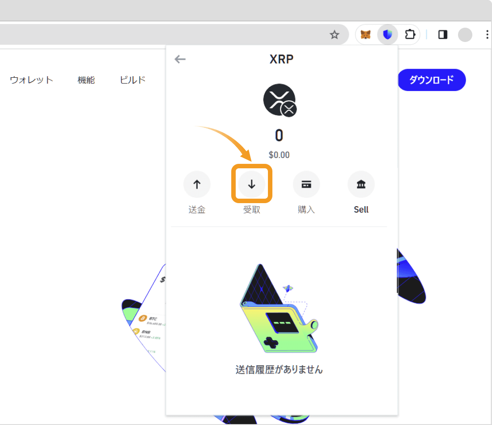Viewport: 492px width, 425px height.
Task: Click the empty-wallet game console illustration
Action: [x=279, y=308]
